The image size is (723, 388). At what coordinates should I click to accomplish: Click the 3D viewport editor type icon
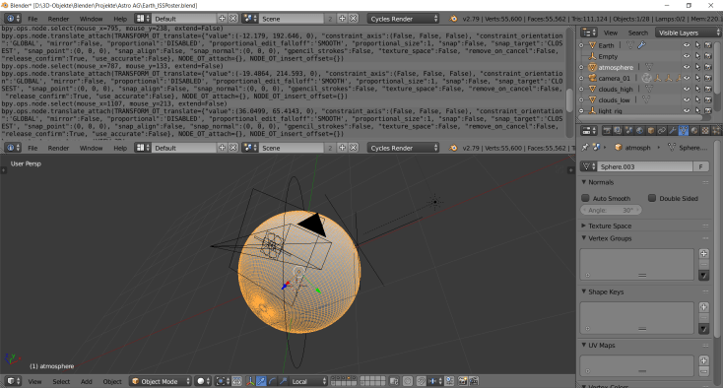point(14,381)
